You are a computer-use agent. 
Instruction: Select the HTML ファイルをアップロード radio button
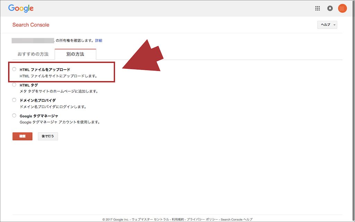(x=14, y=69)
